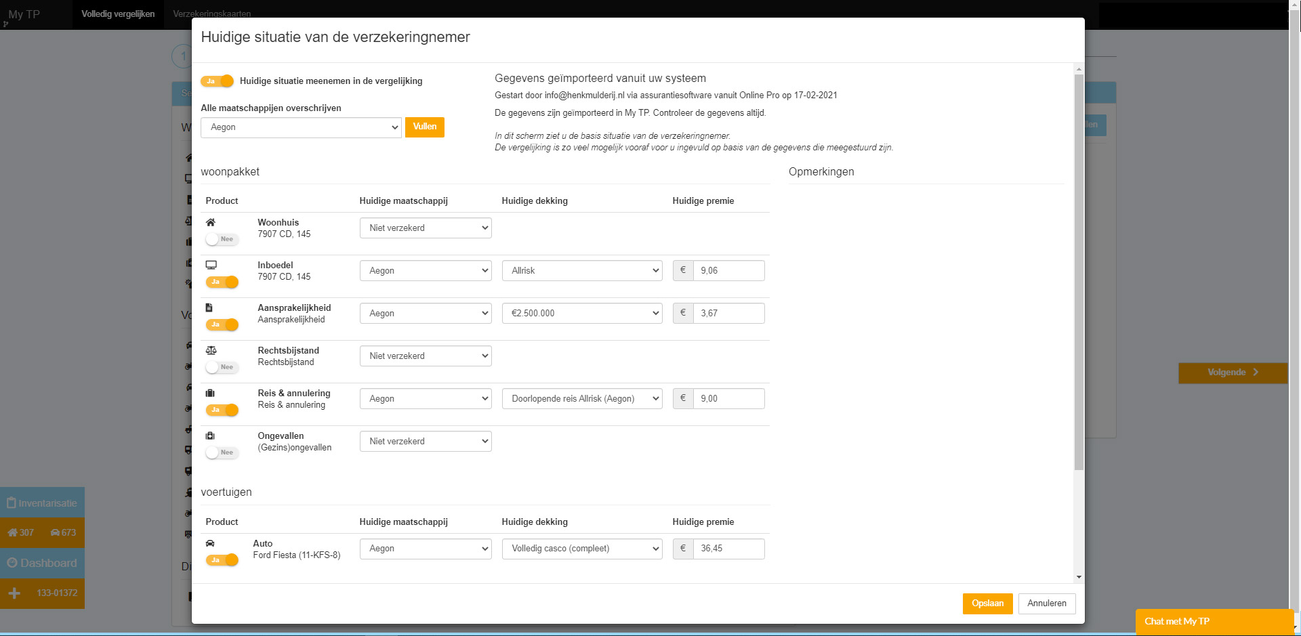Screen dimensions: 1301x636
Task: Enable the Ongevallen toggle
Action: coord(222,452)
